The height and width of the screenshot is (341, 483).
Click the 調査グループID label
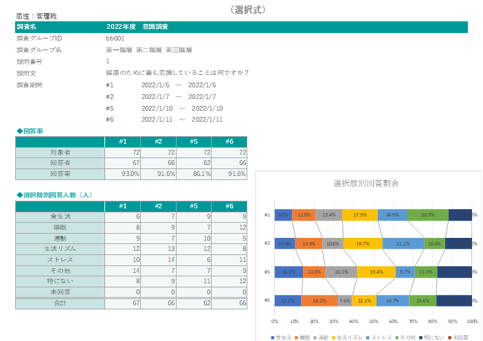[x=39, y=38]
